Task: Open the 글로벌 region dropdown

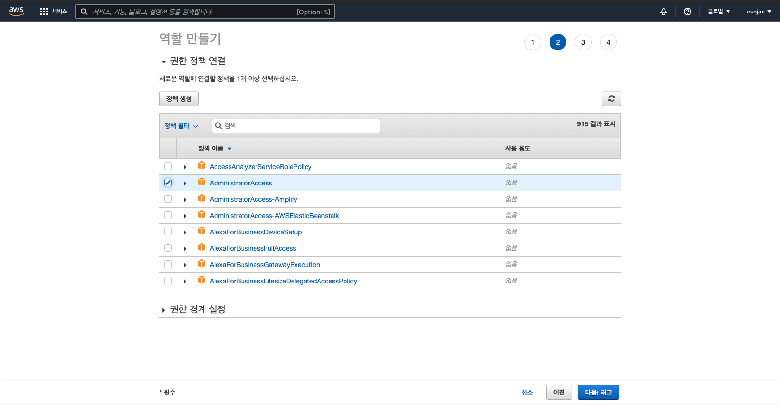Action: [719, 12]
